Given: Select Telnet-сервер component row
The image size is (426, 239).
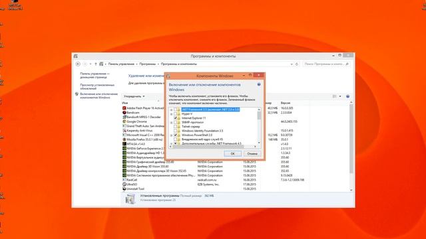Looking at the screenshot, I should (191, 127).
